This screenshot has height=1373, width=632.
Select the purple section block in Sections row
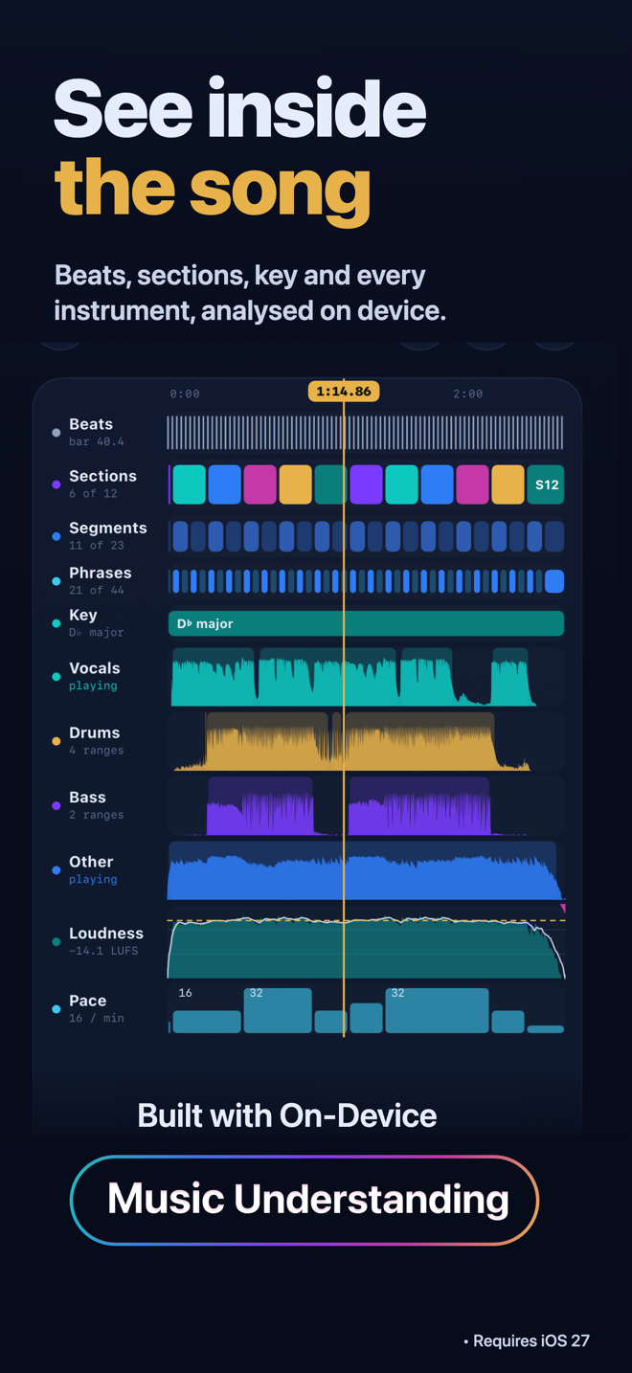[366, 484]
